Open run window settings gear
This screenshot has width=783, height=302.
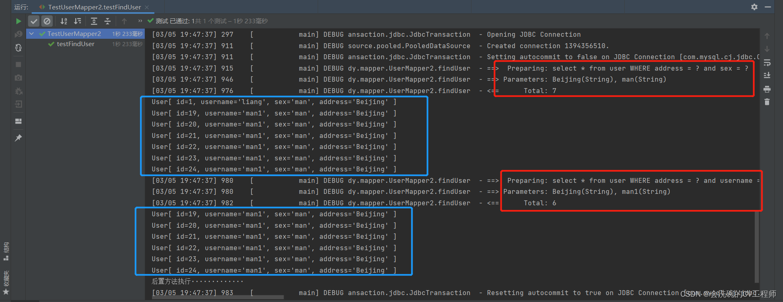[754, 7]
